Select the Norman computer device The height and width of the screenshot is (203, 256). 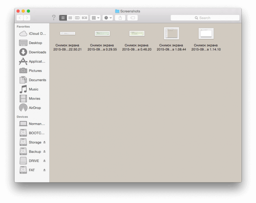pyautogui.click(x=32, y=124)
